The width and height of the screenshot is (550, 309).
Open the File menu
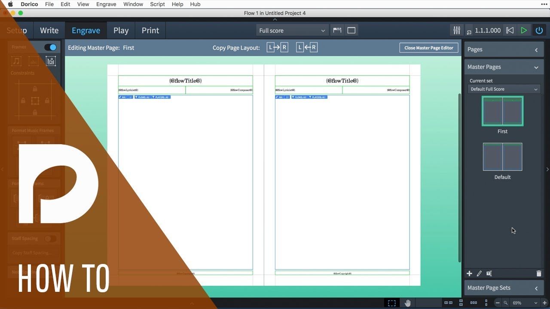49,4
